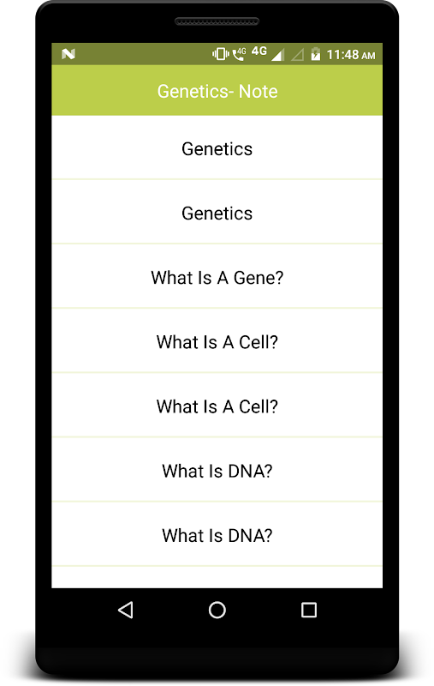Image resolution: width=434 pixels, height=686 pixels.
Task: Open the first Genetics list entry
Action: [x=217, y=147]
